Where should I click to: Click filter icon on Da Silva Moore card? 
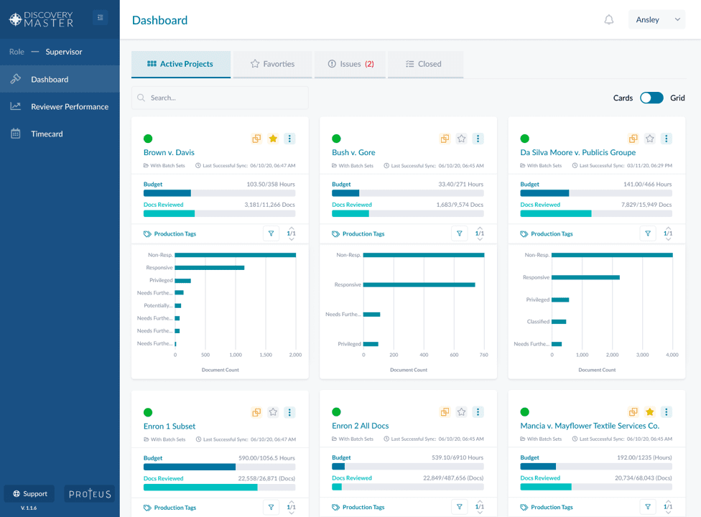pos(648,233)
